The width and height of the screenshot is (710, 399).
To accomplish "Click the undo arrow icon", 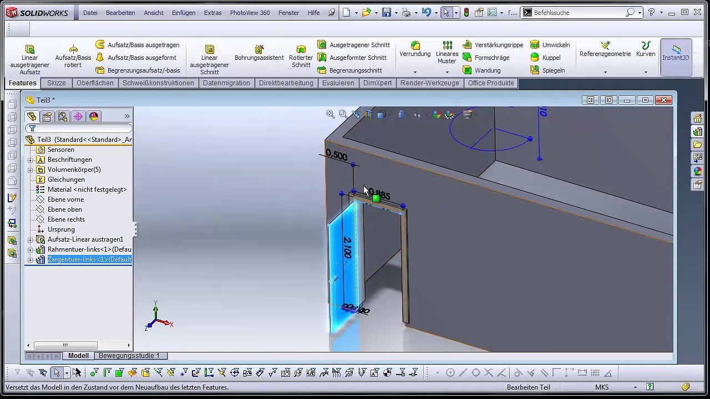I will tap(426, 12).
